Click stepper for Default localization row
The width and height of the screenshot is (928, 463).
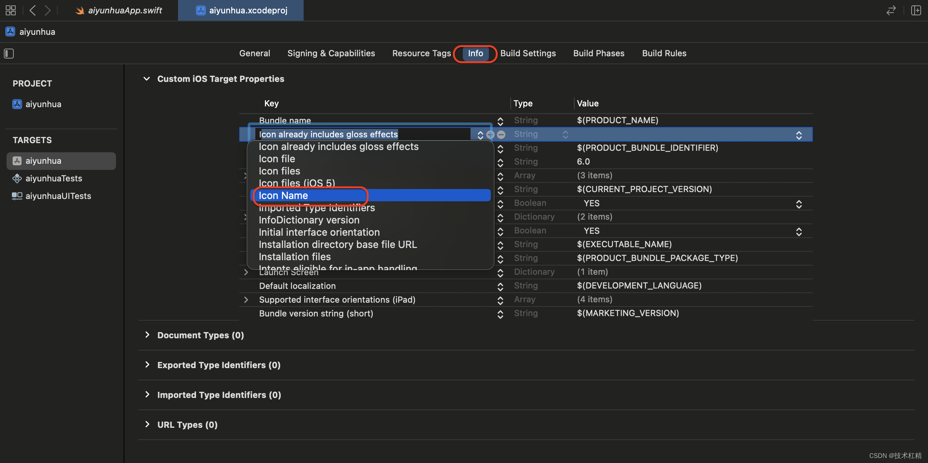tap(500, 287)
